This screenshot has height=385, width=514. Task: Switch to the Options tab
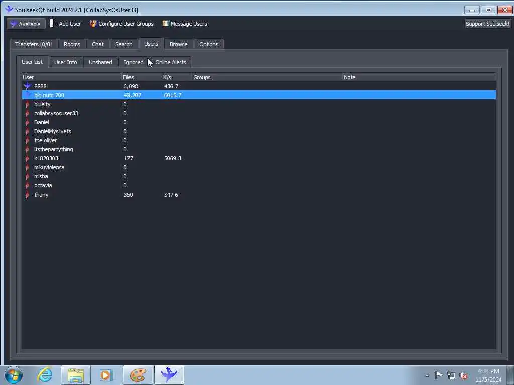click(x=209, y=44)
